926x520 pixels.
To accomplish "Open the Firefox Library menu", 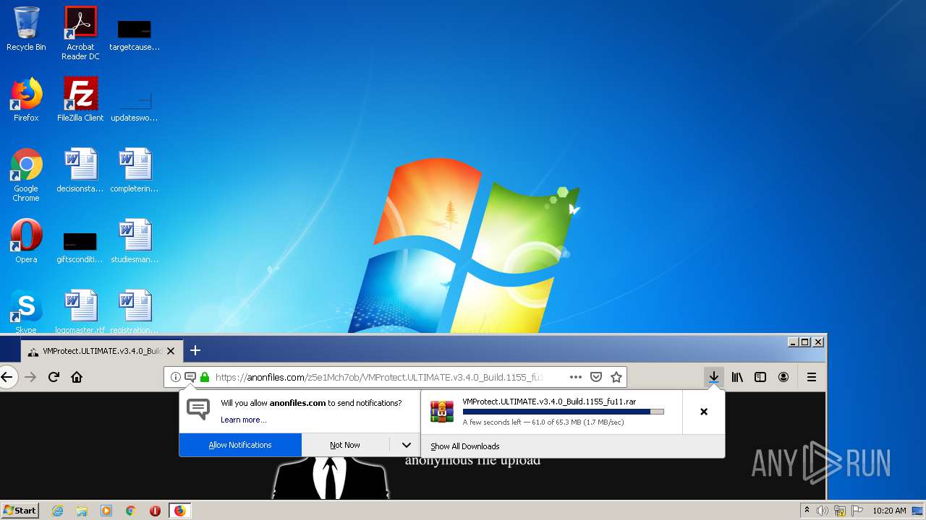I will (737, 377).
